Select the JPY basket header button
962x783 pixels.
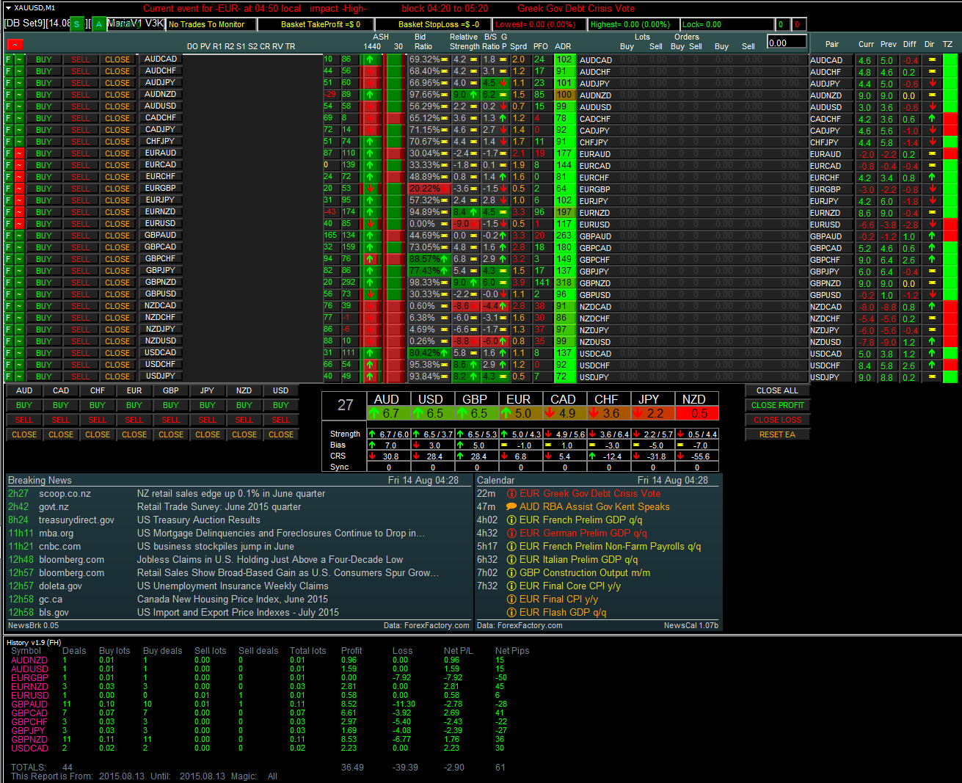[x=208, y=390]
